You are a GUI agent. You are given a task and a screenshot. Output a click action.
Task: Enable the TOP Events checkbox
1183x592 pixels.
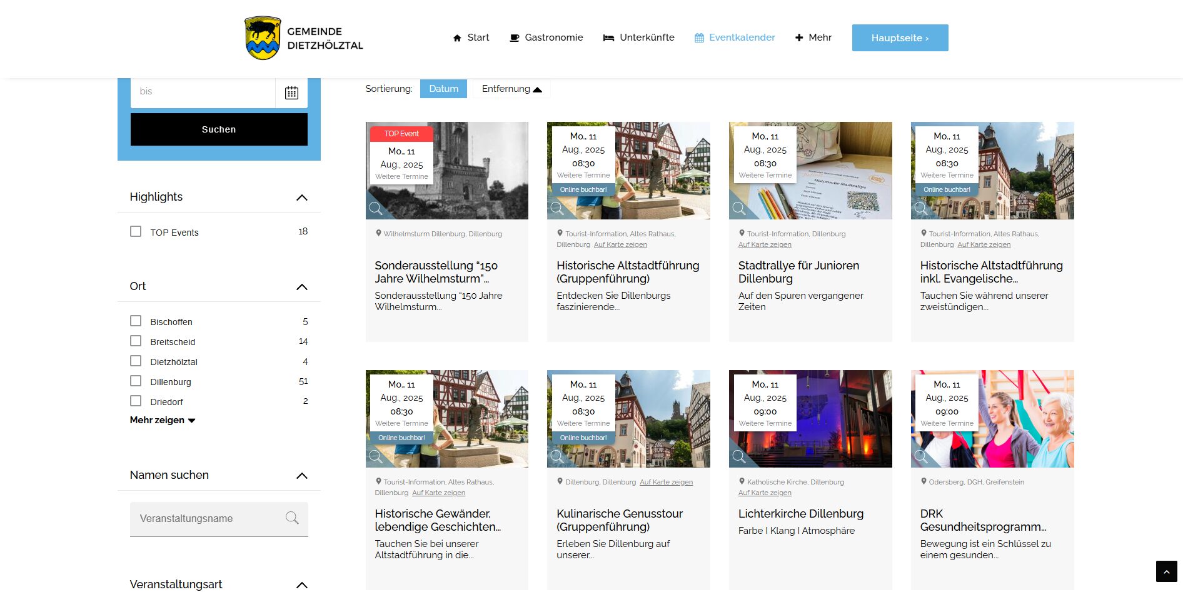136,232
